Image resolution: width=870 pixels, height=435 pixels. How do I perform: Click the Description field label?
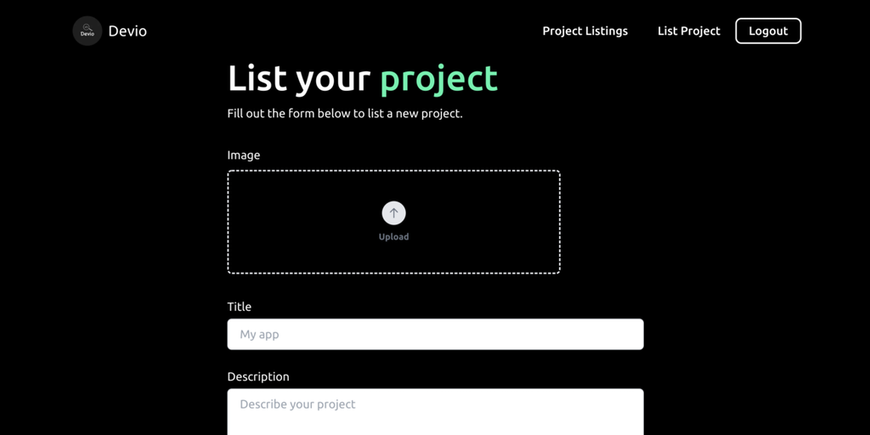click(x=258, y=376)
